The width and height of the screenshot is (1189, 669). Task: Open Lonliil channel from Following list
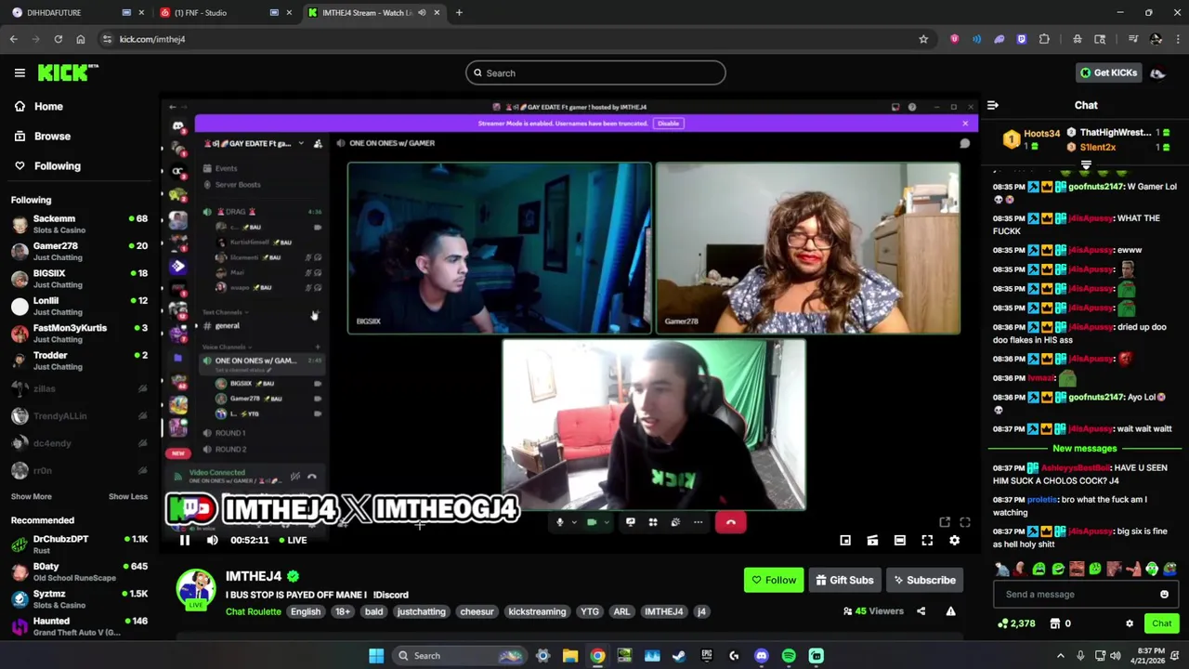point(79,306)
